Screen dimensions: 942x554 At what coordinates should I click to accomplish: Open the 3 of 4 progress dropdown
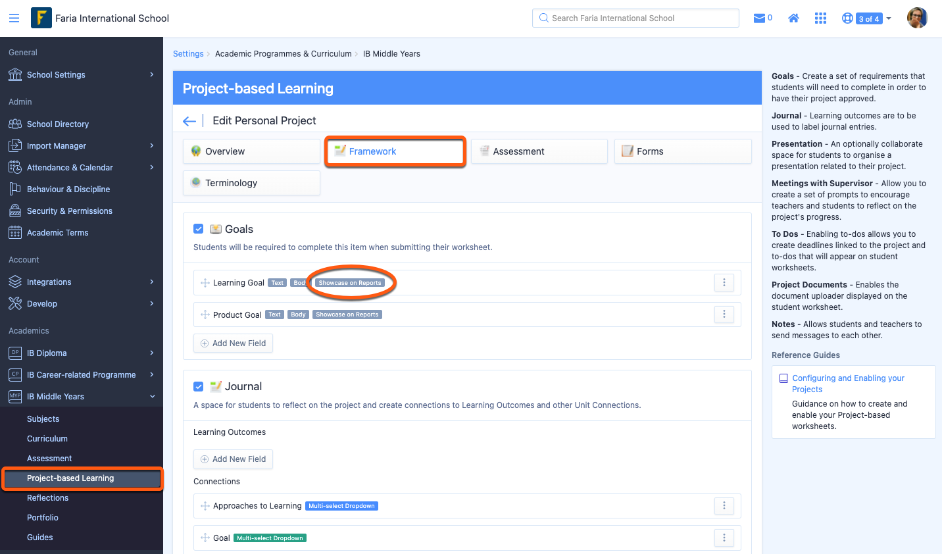[874, 18]
